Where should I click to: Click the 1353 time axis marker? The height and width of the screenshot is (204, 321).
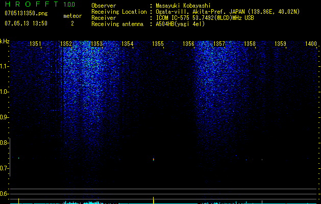click(96, 44)
